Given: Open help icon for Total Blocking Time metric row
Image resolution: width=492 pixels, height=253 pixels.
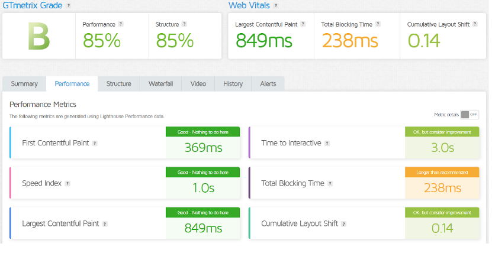Looking at the screenshot, I should (330, 184).
